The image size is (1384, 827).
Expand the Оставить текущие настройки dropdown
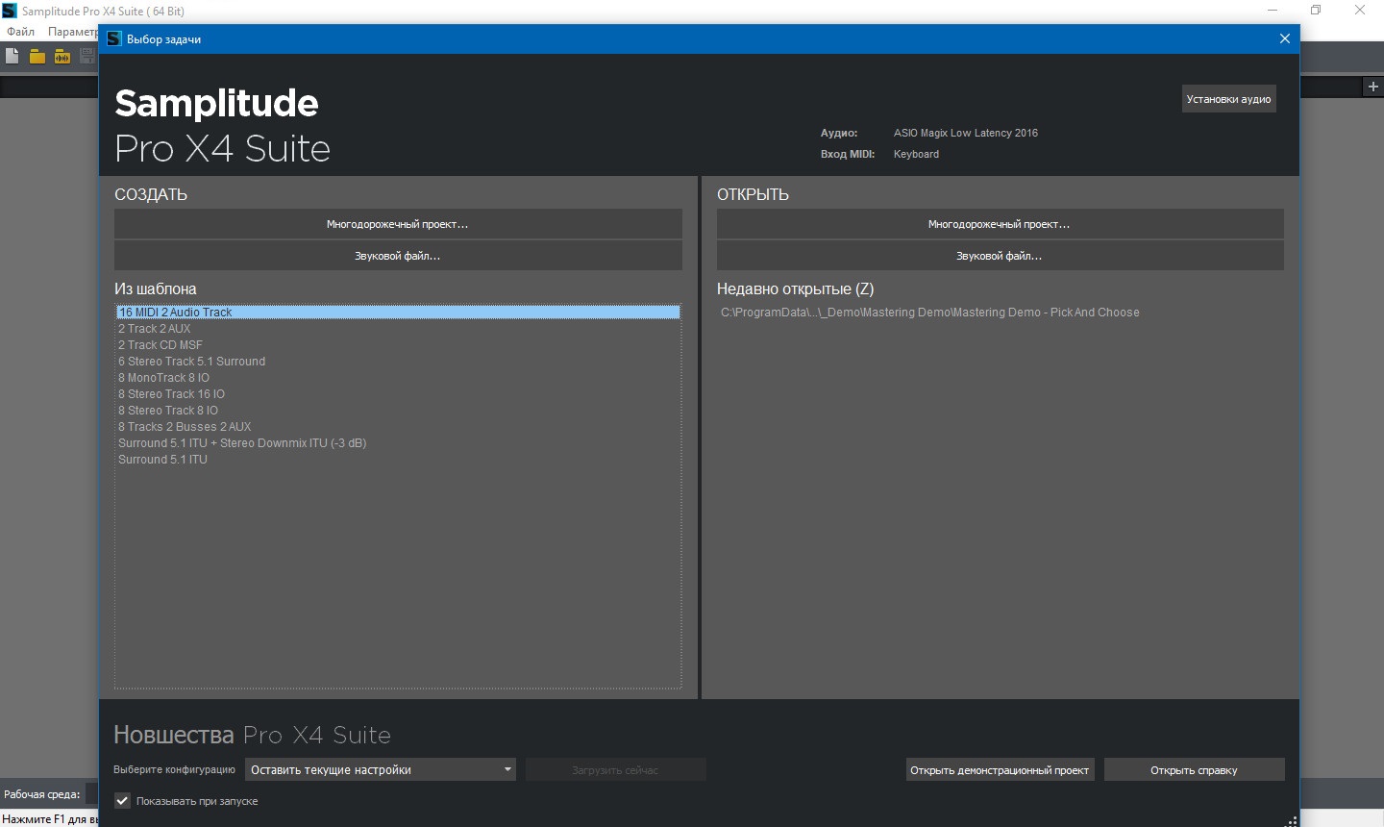click(x=381, y=769)
